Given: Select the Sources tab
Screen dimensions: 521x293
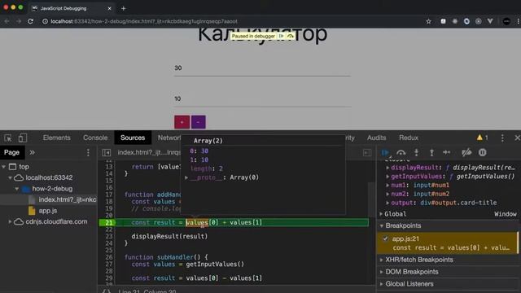Looking at the screenshot, I should pyautogui.click(x=133, y=138).
